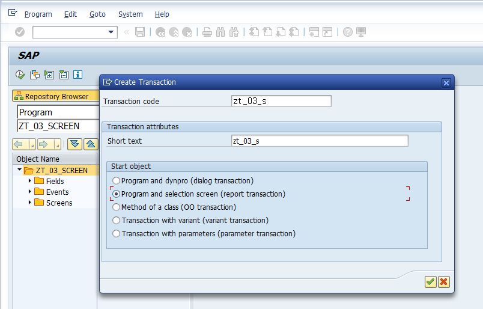Select Method of a class OO transaction
Image resolution: width=483 pixels, height=309 pixels.
coord(116,207)
